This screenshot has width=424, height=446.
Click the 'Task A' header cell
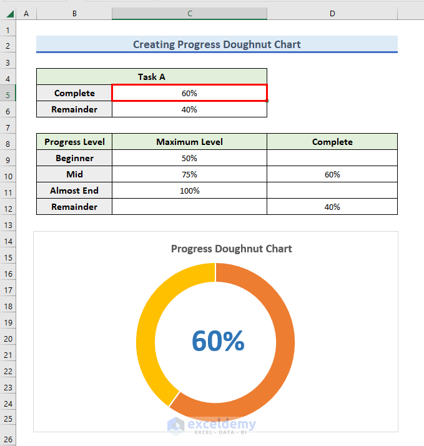pos(152,77)
